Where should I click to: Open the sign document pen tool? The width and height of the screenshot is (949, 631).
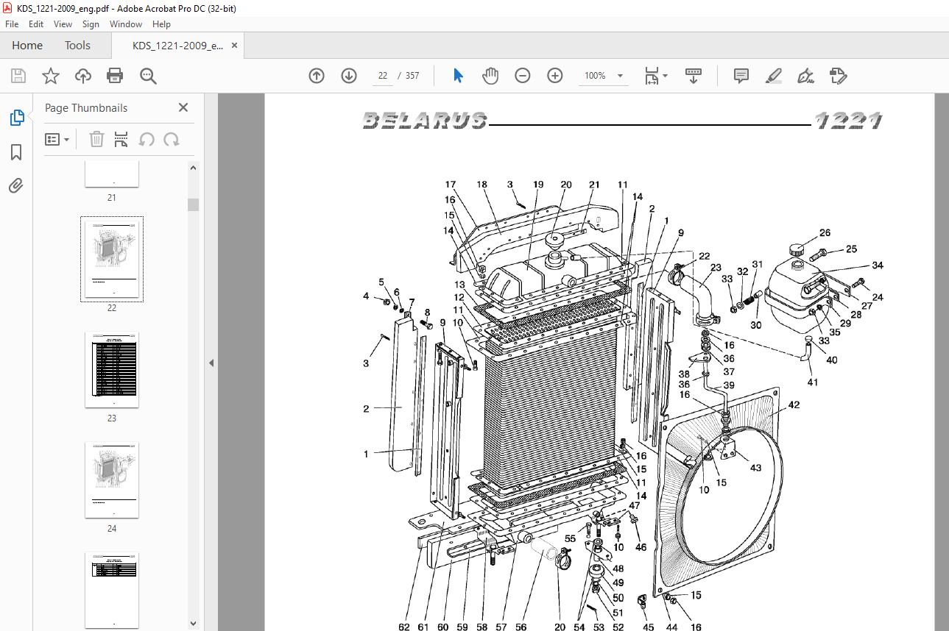805,76
